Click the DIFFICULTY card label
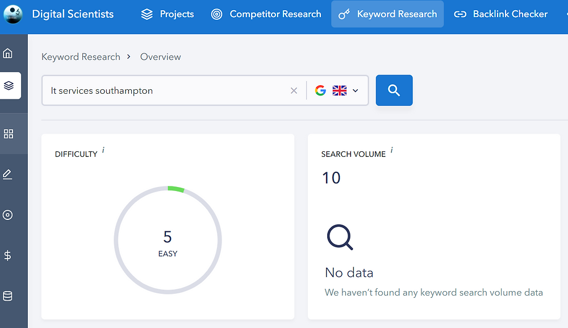568x328 pixels. (76, 154)
